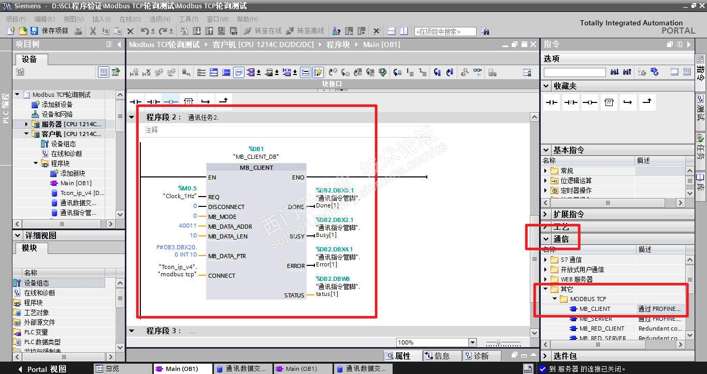Collapse the 程序块 folder in project tree

click(36, 163)
